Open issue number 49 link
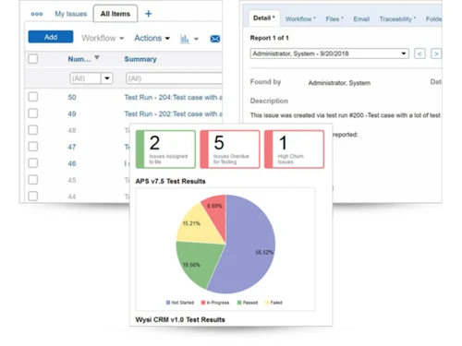This screenshot has height=346, width=462. (x=72, y=113)
